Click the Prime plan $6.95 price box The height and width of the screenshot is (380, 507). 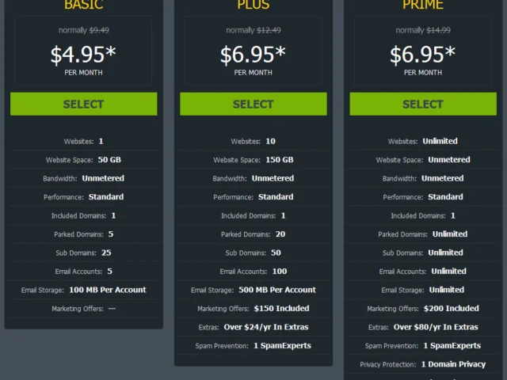(423, 51)
